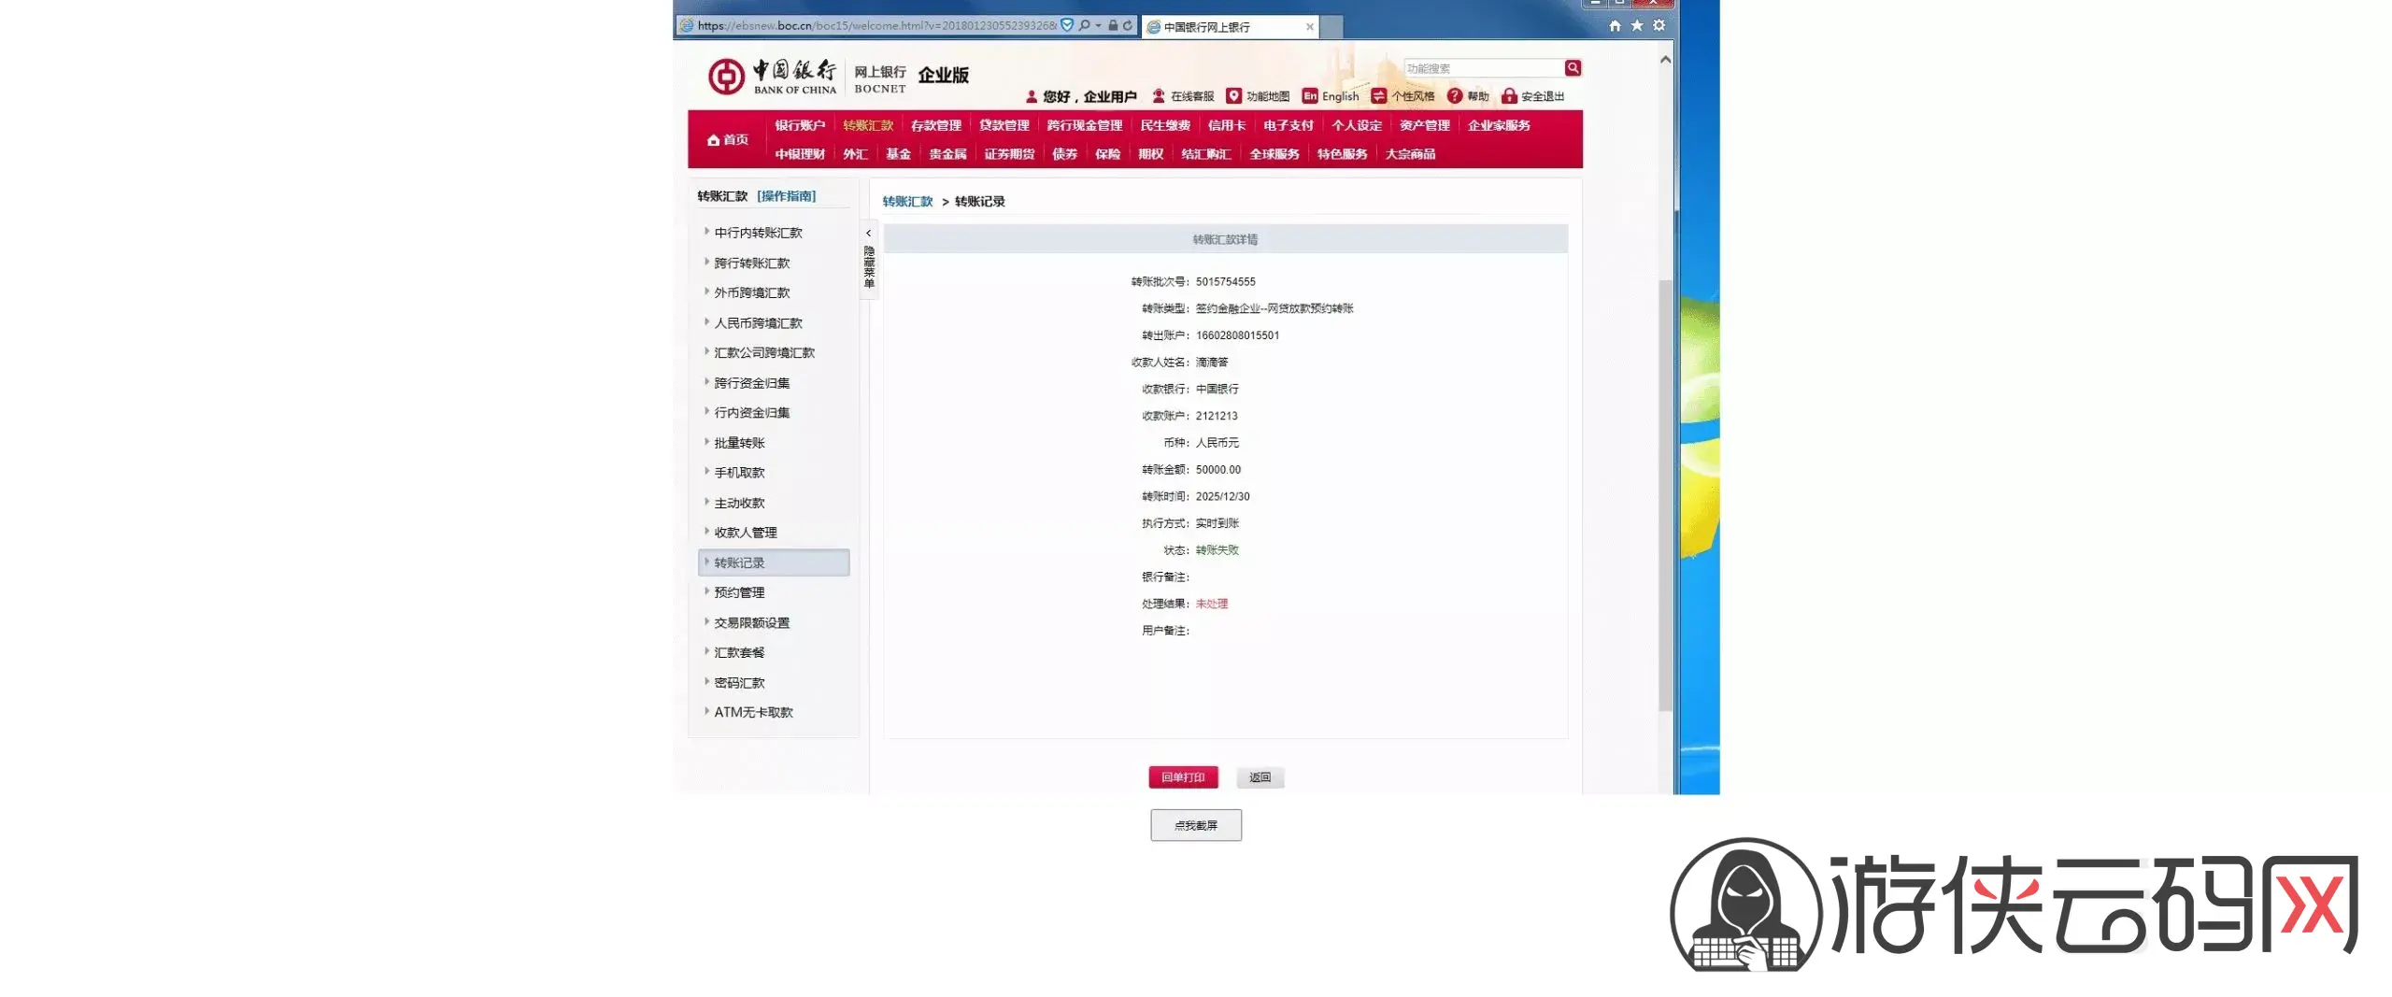Screen dimensions: 2392x997
Task: Click the 帮助 help icon
Action: (1455, 96)
